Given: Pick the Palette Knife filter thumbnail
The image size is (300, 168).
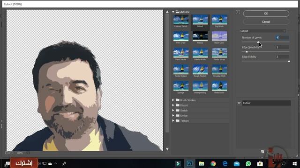Looking at the screenshot, I should [200, 53].
